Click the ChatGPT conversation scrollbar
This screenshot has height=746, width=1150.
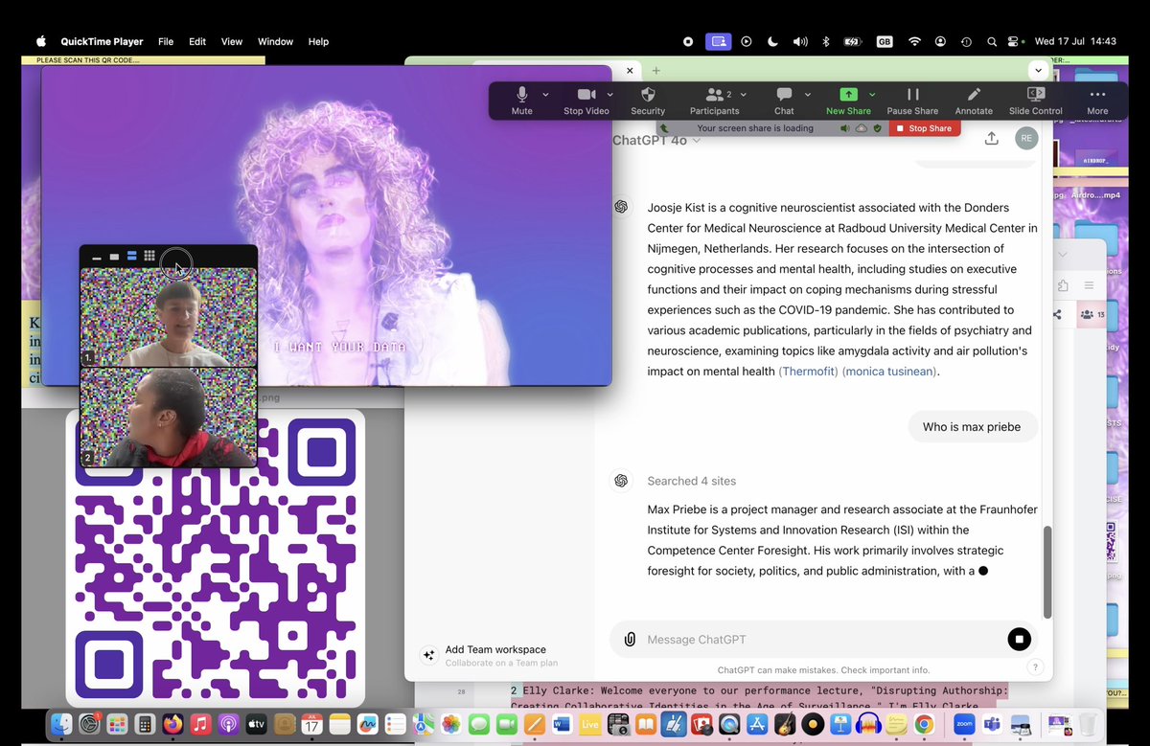[1047, 572]
